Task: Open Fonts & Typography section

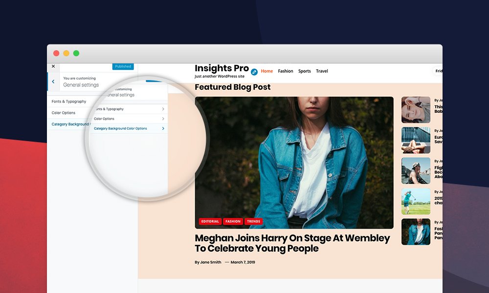Action: click(x=69, y=102)
